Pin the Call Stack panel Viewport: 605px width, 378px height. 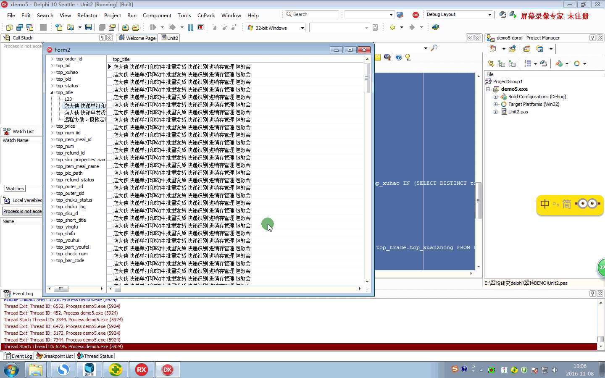(x=102, y=38)
